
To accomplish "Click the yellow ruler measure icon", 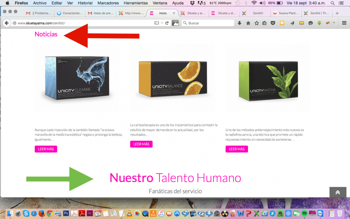I will point(302,23).
